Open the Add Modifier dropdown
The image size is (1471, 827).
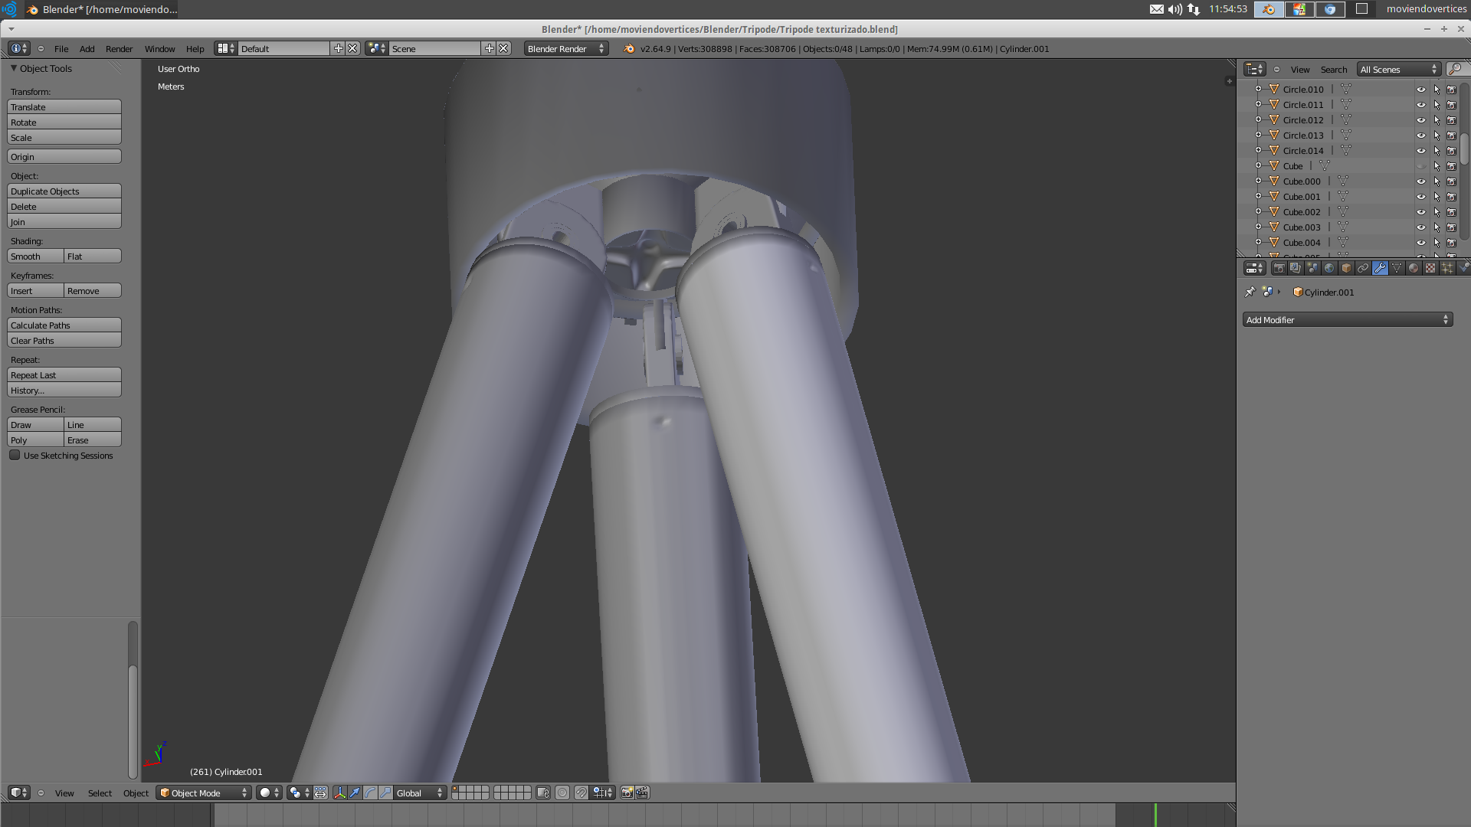tap(1347, 320)
